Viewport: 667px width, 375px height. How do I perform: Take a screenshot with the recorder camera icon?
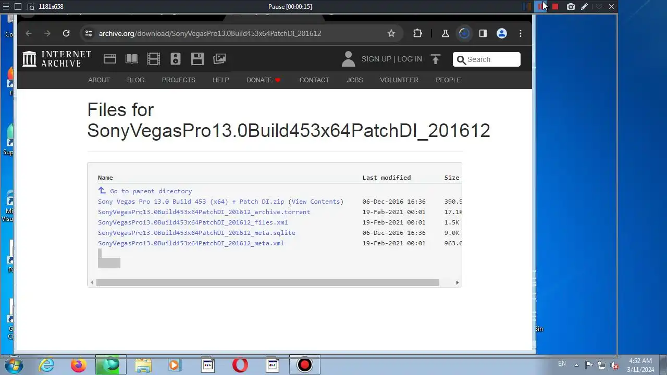pos(571,7)
